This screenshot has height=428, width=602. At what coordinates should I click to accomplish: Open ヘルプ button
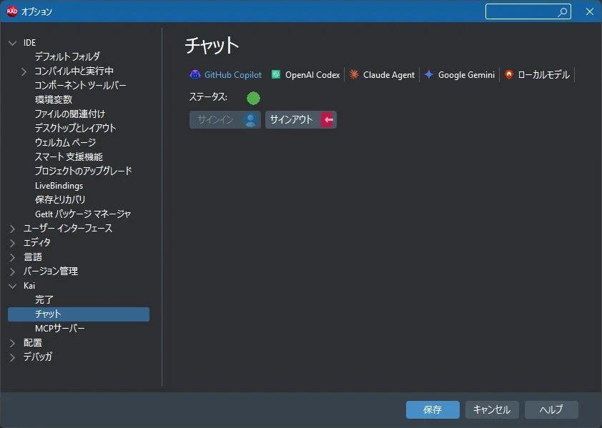551,409
